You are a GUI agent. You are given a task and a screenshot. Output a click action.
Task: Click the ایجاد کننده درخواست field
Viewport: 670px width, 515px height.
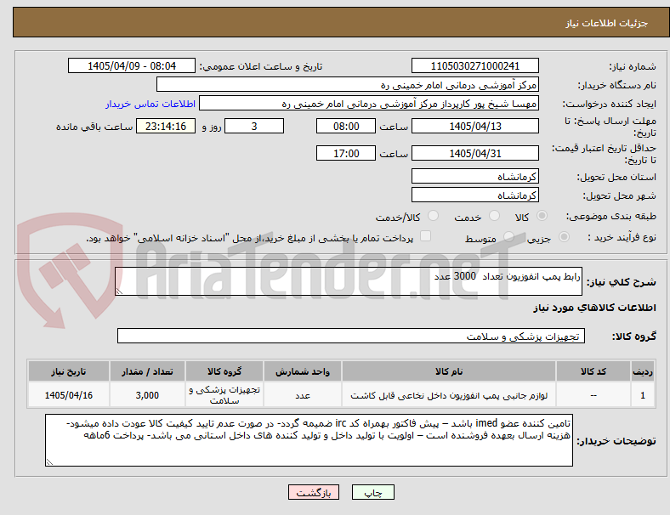click(x=369, y=104)
